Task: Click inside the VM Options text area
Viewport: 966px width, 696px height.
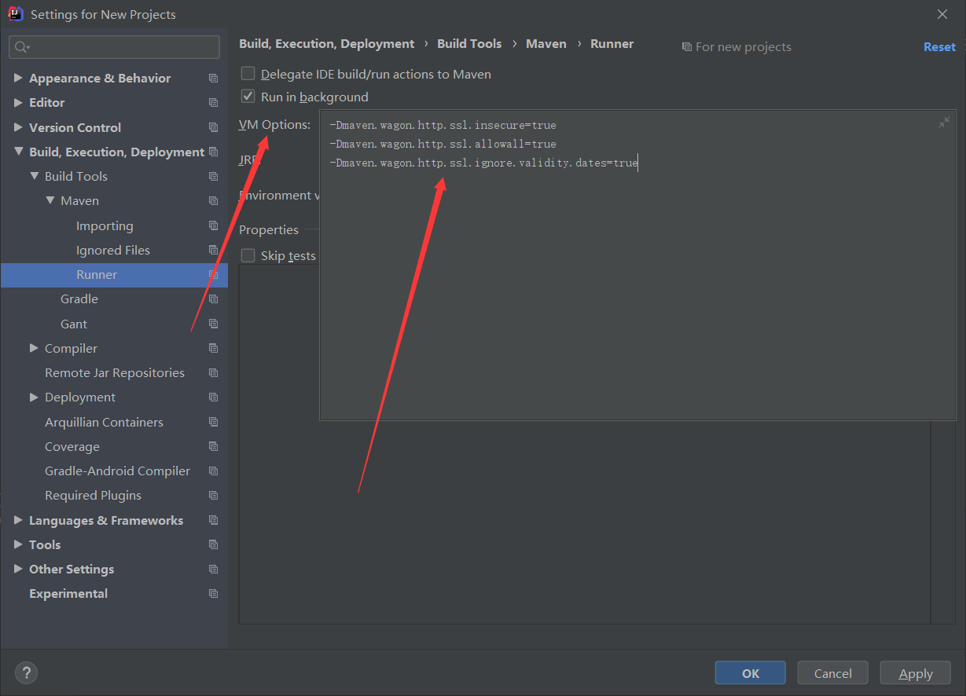Action: click(636, 266)
